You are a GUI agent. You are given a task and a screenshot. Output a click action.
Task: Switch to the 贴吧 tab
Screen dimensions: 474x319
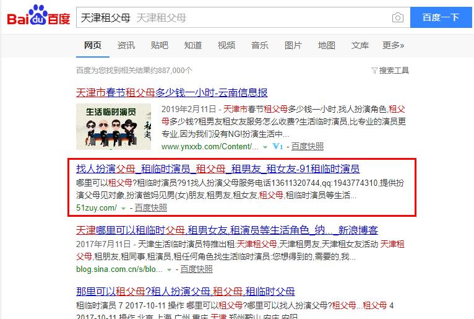pyautogui.click(x=159, y=45)
